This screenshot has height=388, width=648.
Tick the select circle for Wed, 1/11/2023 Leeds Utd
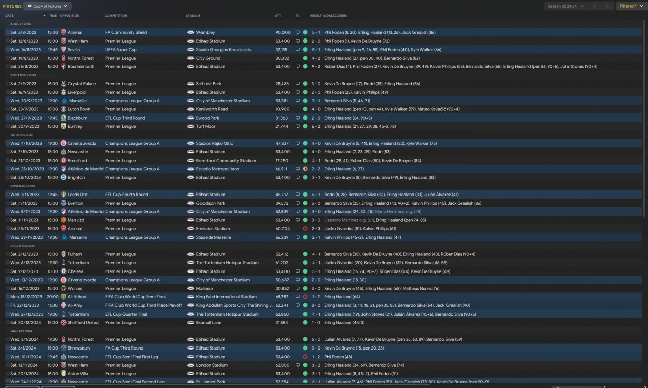[x=7, y=195]
